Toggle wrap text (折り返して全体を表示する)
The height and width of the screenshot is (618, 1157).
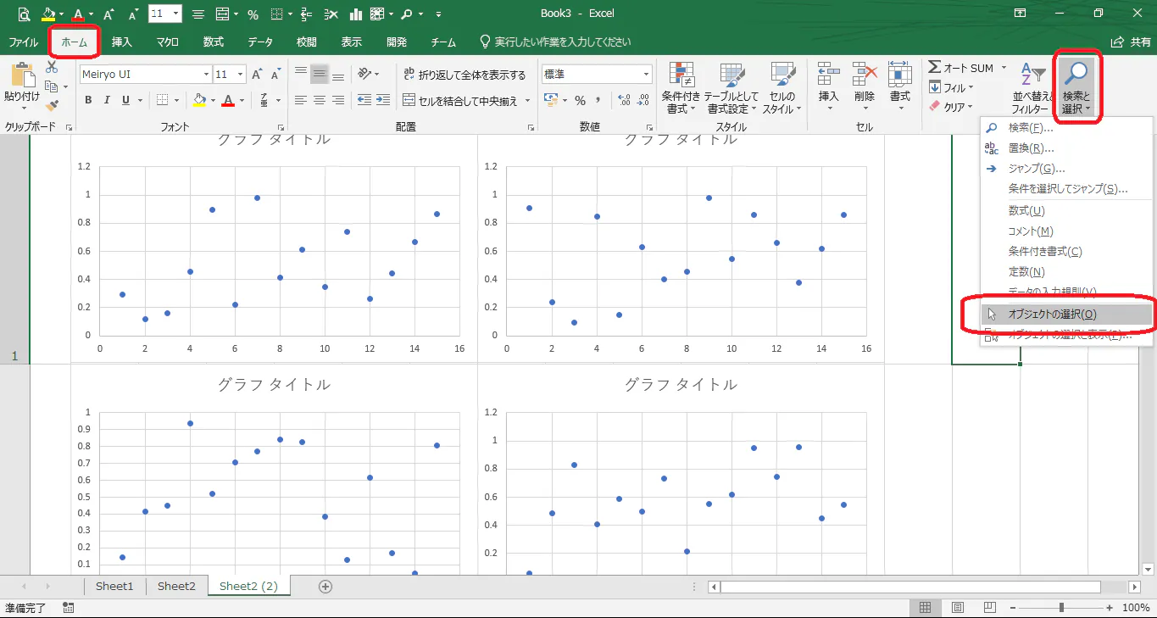tap(464, 75)
